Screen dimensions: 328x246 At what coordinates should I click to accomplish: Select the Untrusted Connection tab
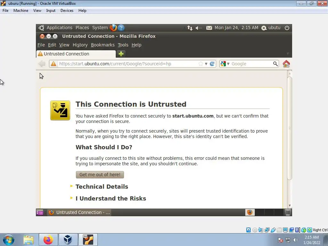pyautogui.click(x=76, y=54)
